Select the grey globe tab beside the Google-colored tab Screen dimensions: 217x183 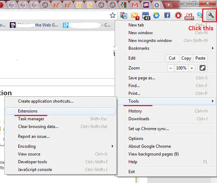point(113,5)
